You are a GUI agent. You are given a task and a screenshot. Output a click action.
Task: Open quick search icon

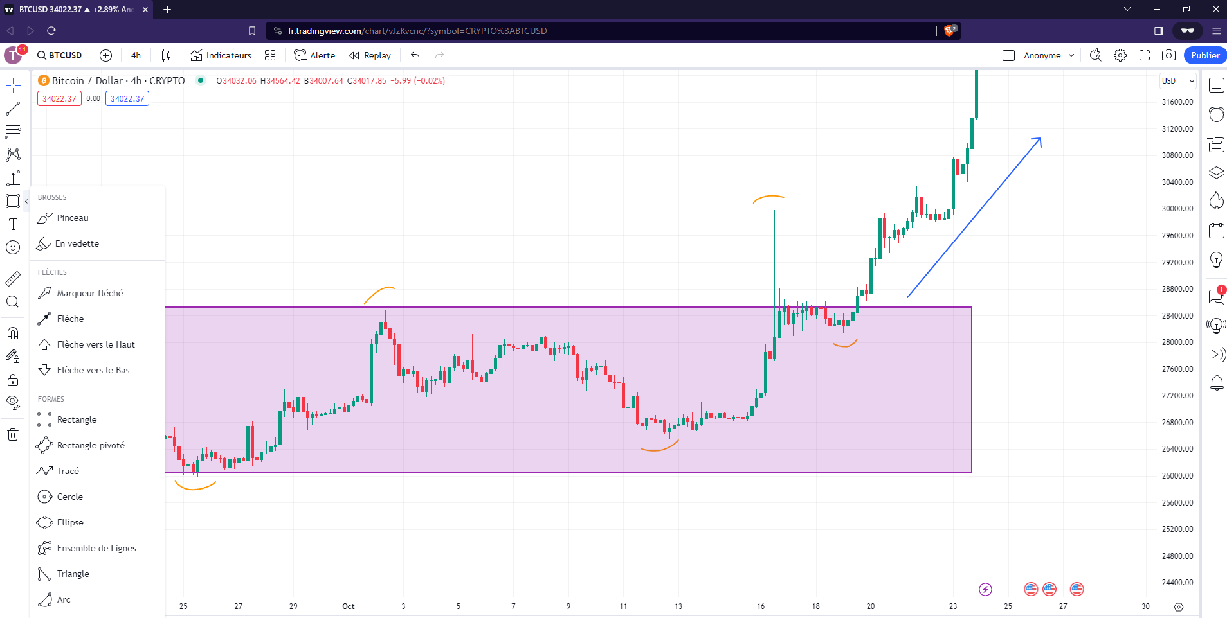point(1095,55)
